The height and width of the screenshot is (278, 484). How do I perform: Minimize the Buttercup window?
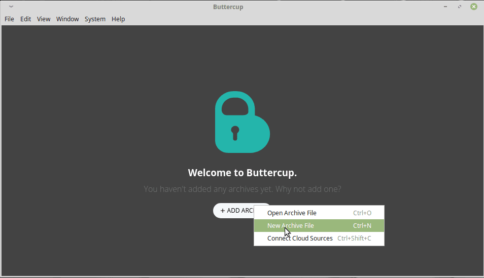445,7
